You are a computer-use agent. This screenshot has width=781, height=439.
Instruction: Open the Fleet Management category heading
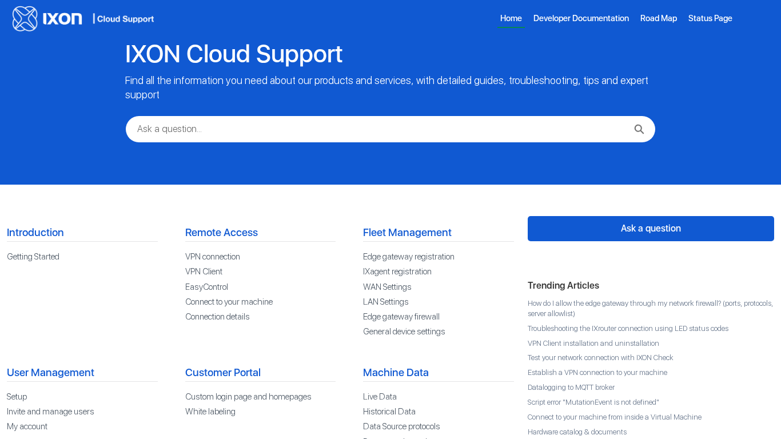coord(407,233)
